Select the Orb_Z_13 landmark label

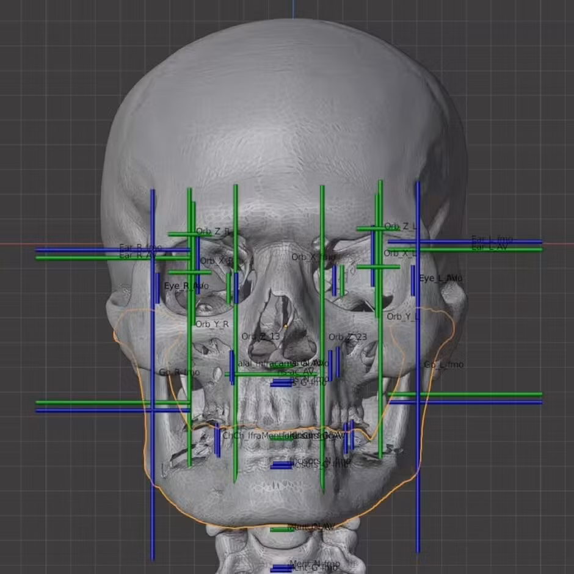261,336
